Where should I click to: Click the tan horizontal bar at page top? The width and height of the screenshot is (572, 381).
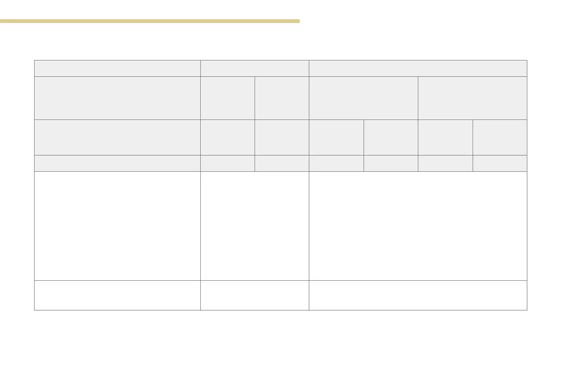point(149,21)
